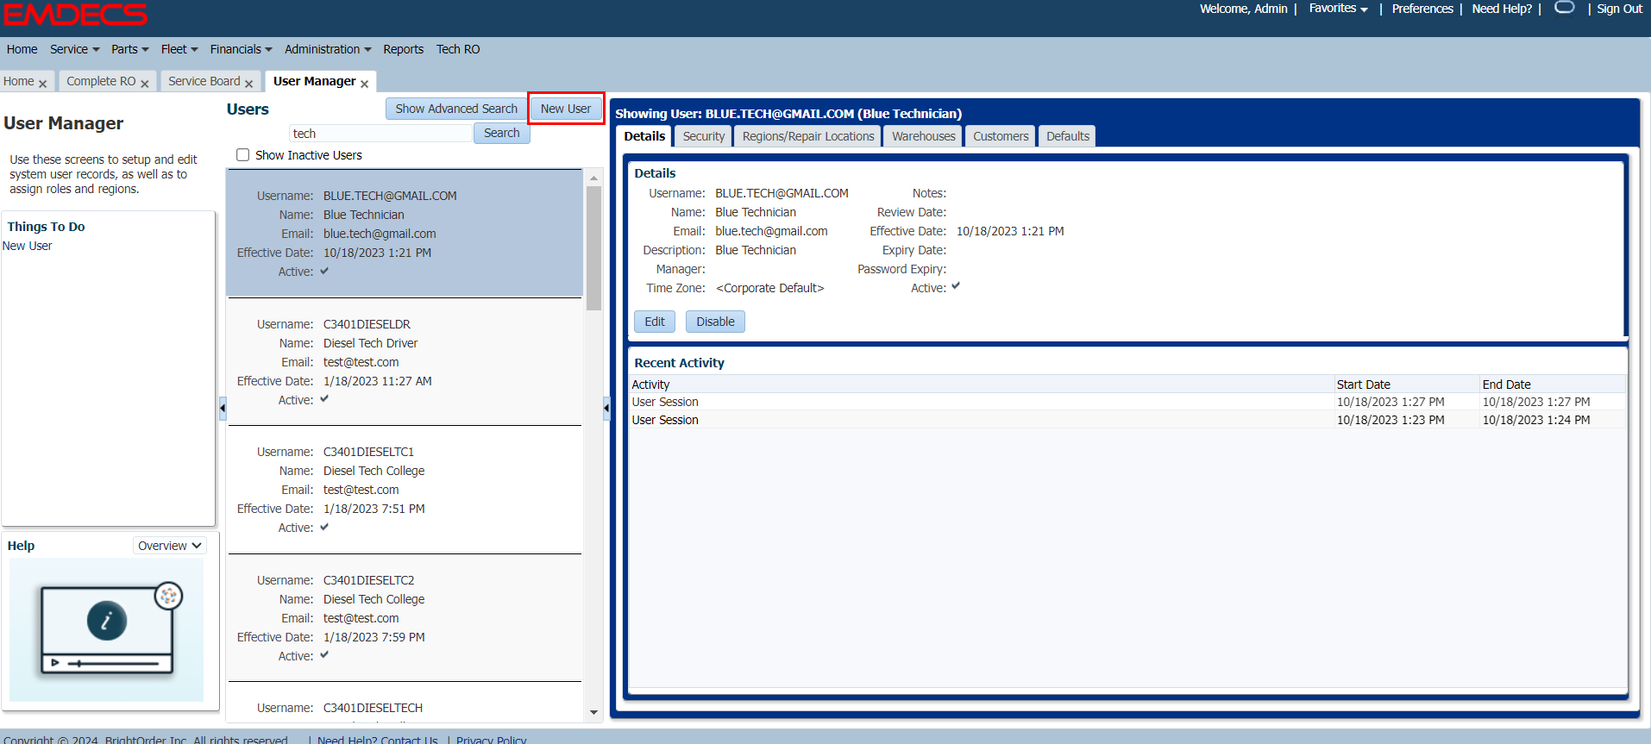Close the Home tab
Screen dimensions: 1651x744
pyautogui.click(x=43, y=84)
